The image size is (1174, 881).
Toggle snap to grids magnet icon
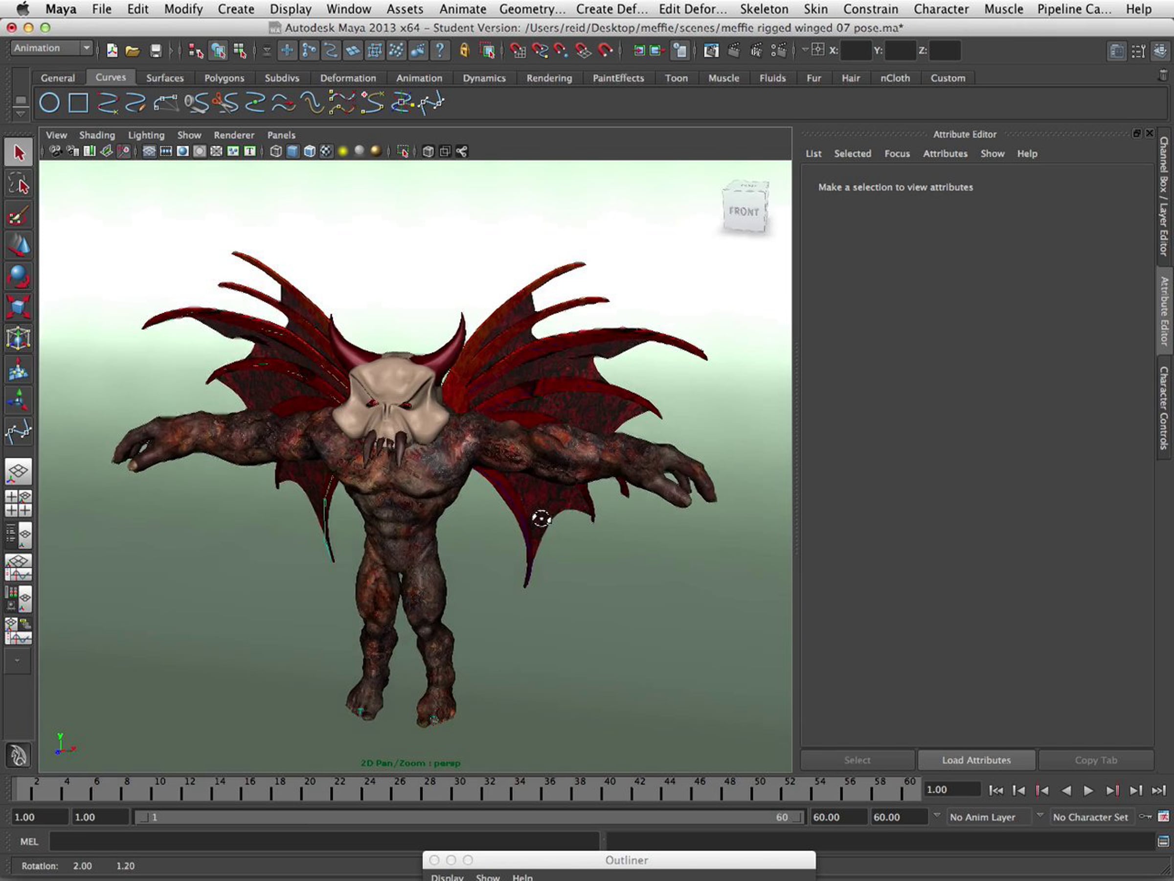coord(518,51)
